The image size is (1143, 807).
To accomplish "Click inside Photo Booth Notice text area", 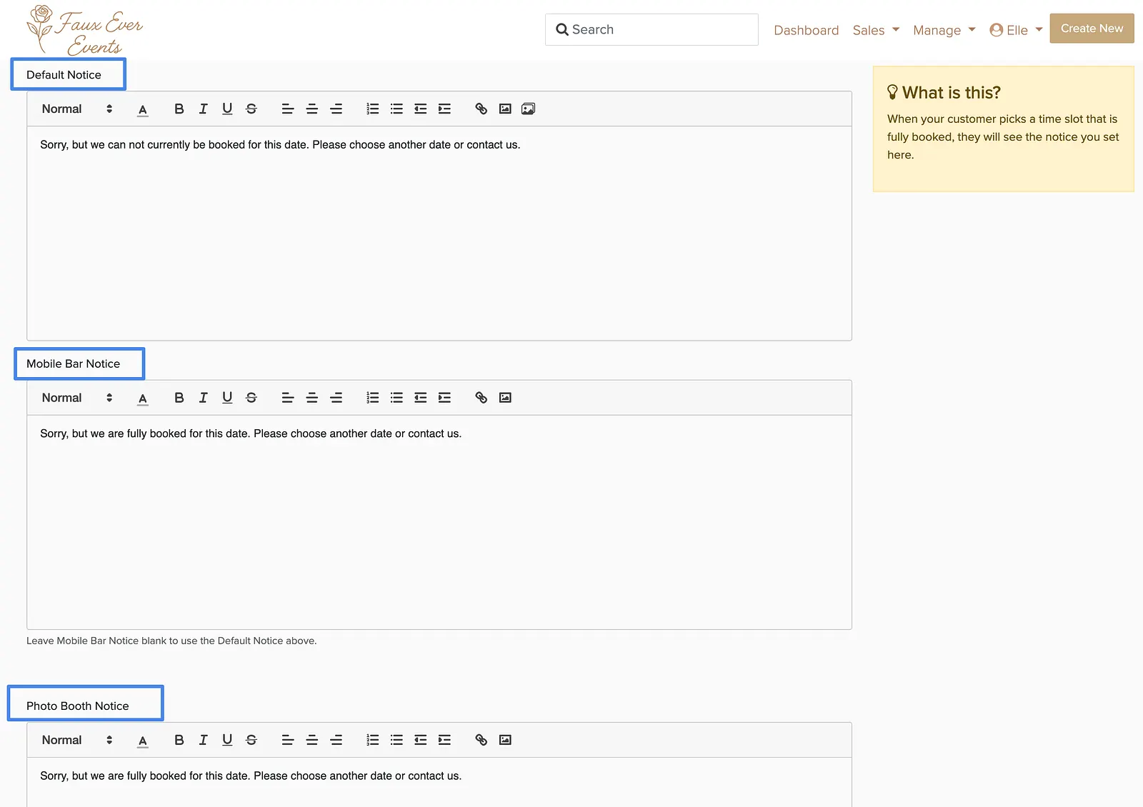I will point(439,782).
